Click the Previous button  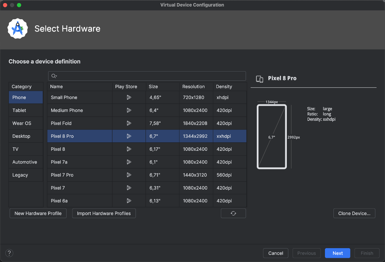[307, 253]
